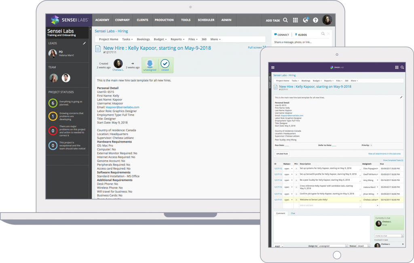Open Helena Marić lead avatar
Screen dimensions: 414x263
[53, 54]
